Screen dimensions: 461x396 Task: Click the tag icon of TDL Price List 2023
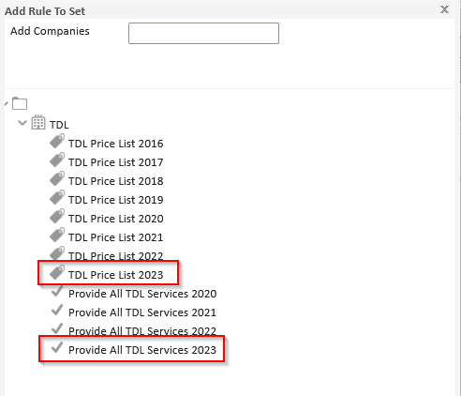pyautogui.click(x=57, y=272)
